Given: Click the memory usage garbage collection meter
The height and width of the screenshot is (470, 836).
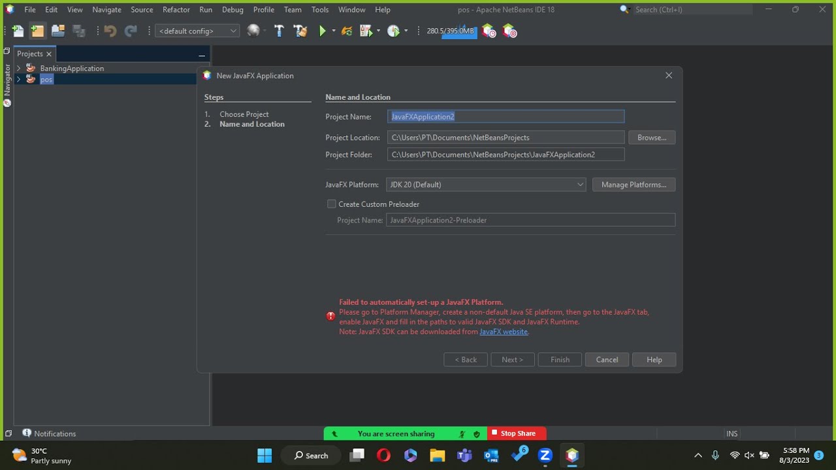Looking at the screenshot, I should tap(451, 31).
